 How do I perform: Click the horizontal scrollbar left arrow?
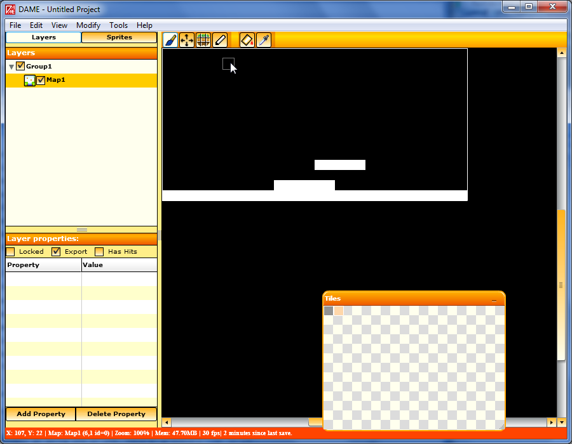click(x=167, y=422)
